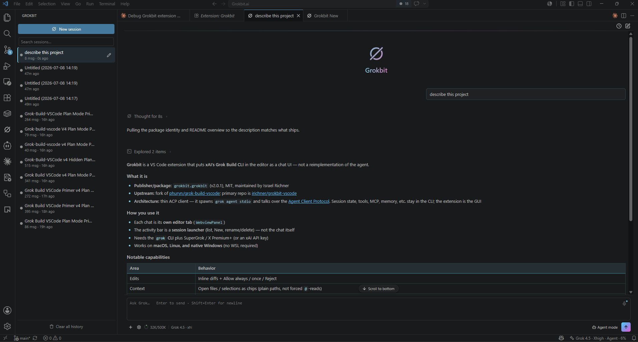Open the 'Untitled (2026-07-08 14:17)' session
This screenshot has width=638, height=342.
pyautogui.click(x=66, y=101)
